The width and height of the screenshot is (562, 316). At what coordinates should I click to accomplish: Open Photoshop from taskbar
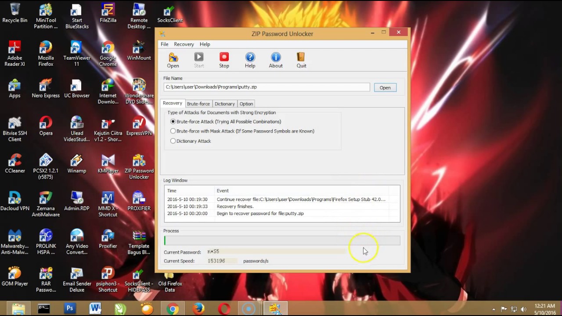coord(69,309)
